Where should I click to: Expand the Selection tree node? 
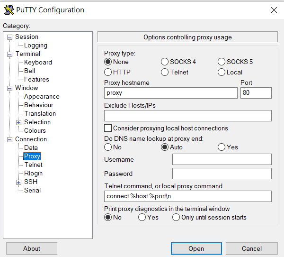point(18,122)
